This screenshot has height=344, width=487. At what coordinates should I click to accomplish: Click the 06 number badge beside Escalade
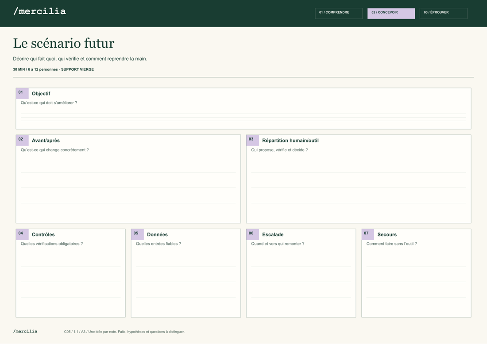click(x=252, y=234)
